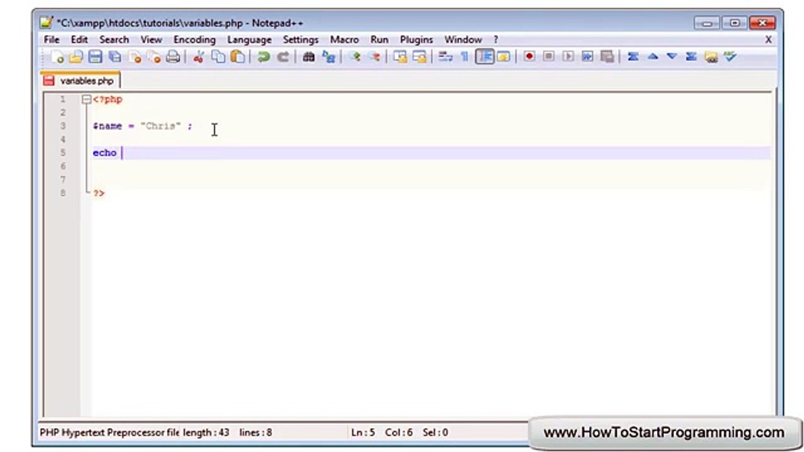
Task: Click the Close document toolbar icon
Action: (x=134, y=57)
